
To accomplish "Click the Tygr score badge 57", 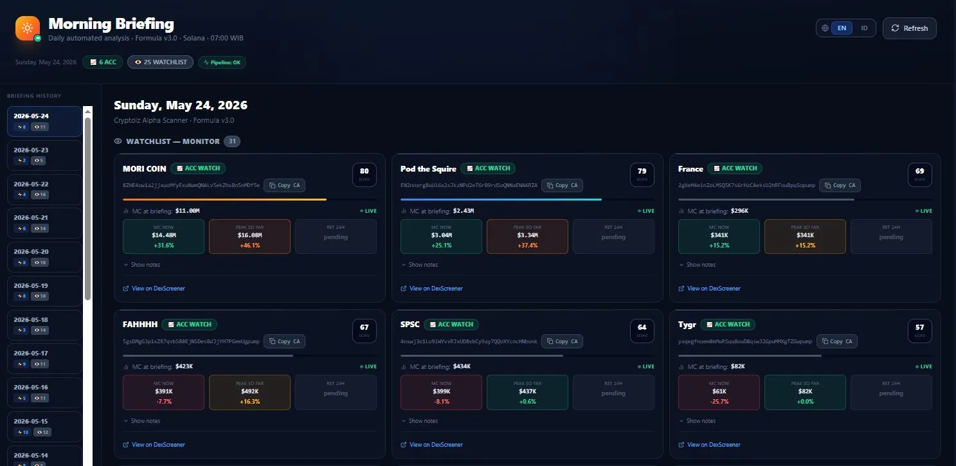I will pos(920,330).
